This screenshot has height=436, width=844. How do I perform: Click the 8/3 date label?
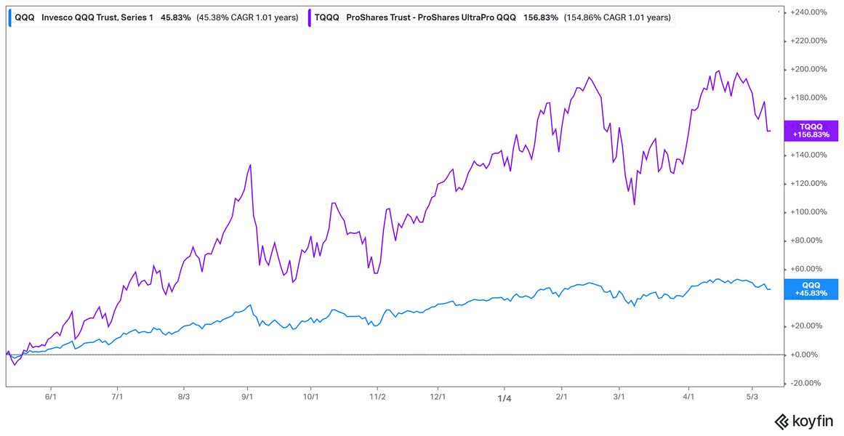pyautogui.click(x=185, y=397)
